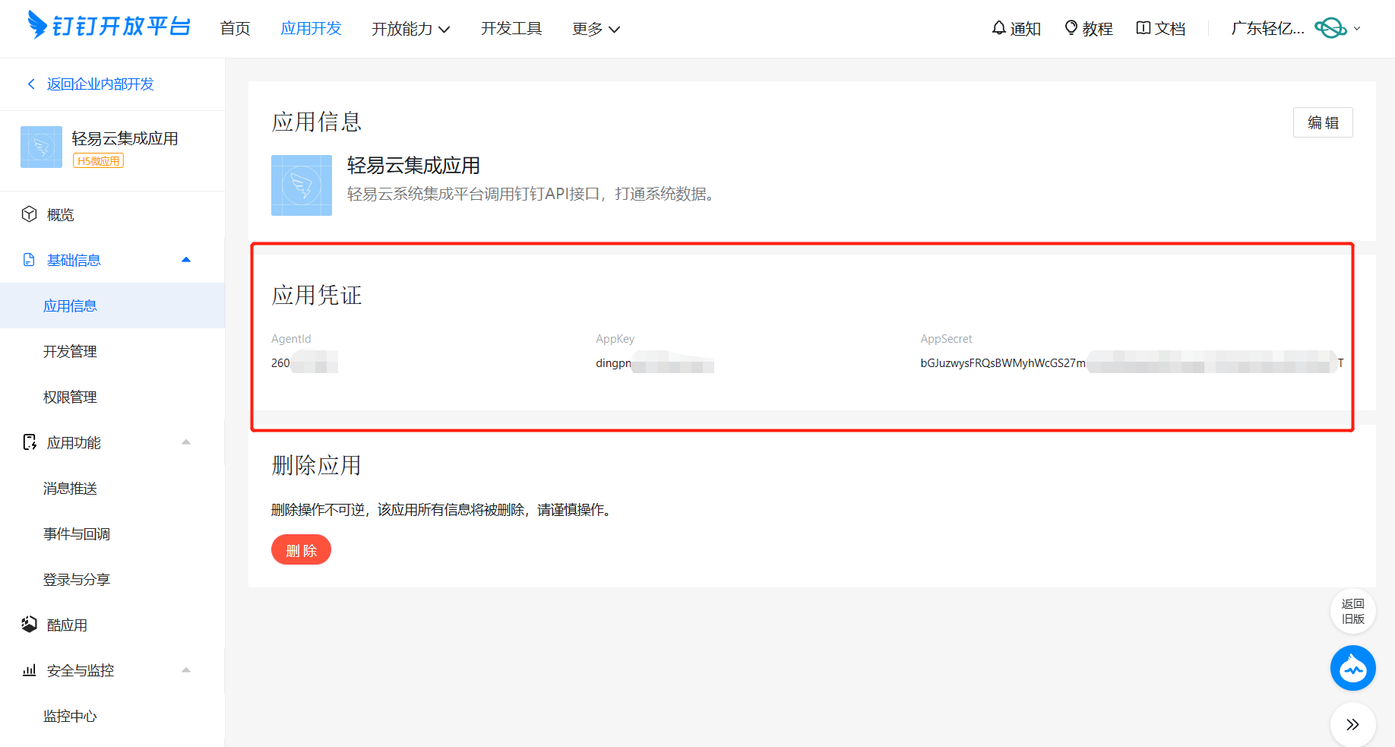
Task: Click the app description text about 钉钉API接口
Action: (x=531, y=194)
